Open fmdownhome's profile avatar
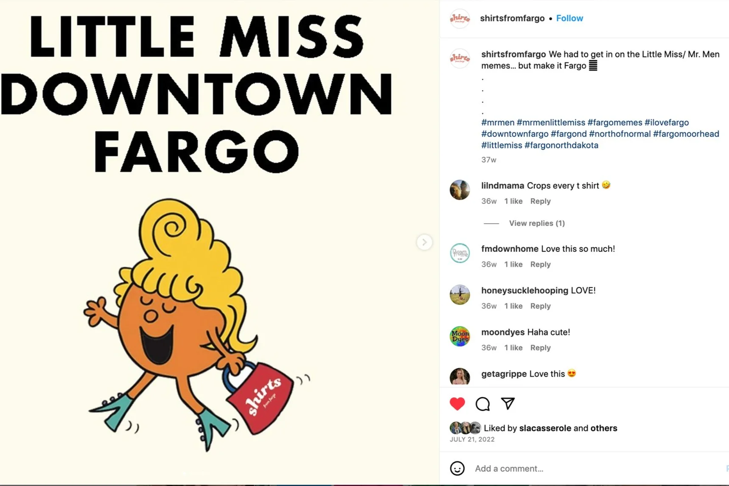Viewport: 729px width, 486px height. (460, 253)
